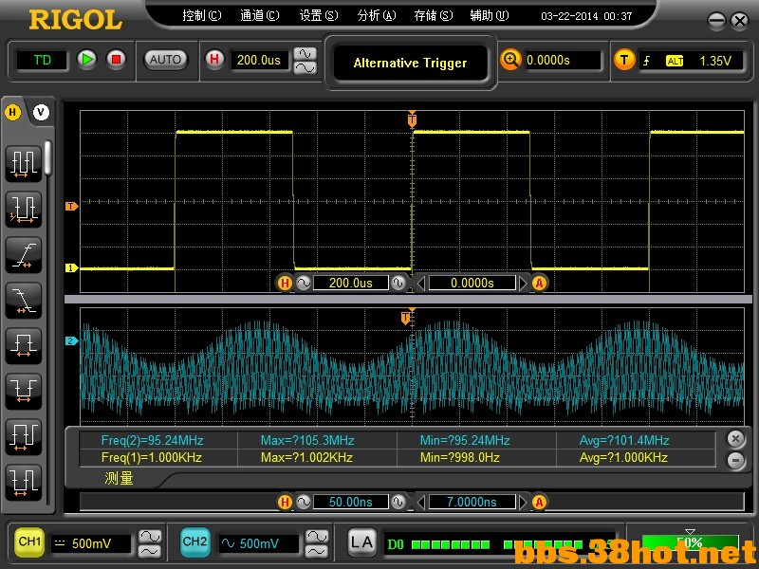Decrease CH1 vertical scale with small wave icon
Viewport: 759px width, 569px height.
150,551
